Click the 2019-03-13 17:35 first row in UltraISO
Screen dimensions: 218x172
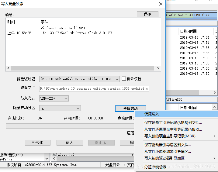(195, 48)
